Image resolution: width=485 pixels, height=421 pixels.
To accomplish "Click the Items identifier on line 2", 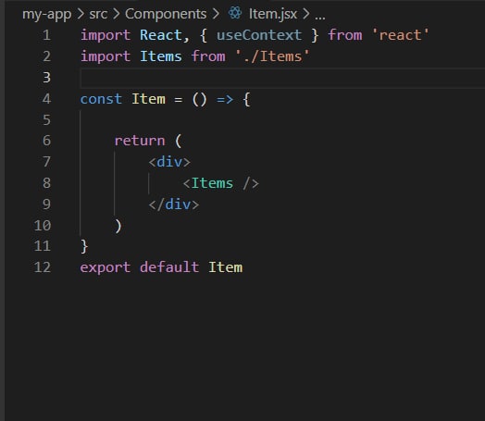I will pyautogui.click(x=161, y=56).
